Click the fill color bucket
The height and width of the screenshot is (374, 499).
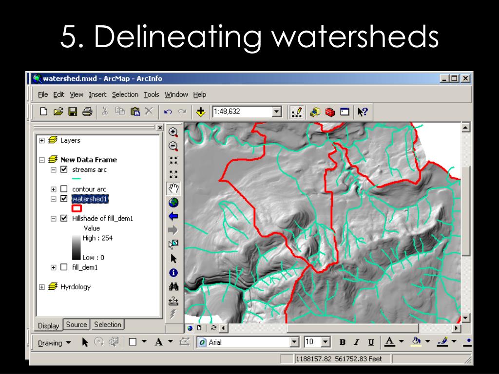click(416, 342)
